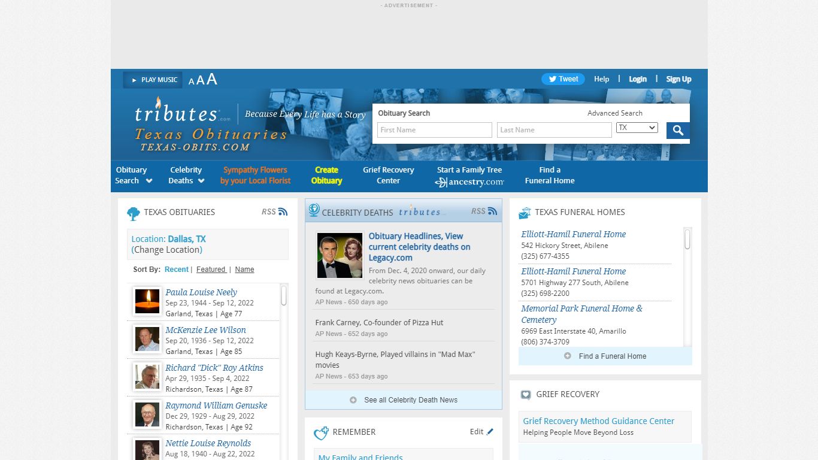This screenshot has height=460, width=818.
Task: Open the Help link
Action: pyautogui.click(x=601, y=79)
